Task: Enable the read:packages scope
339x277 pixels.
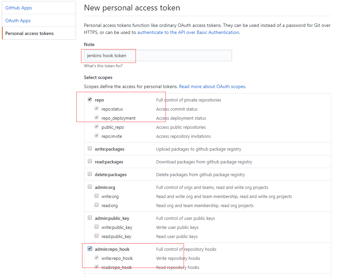Action: tap(90, 161)
